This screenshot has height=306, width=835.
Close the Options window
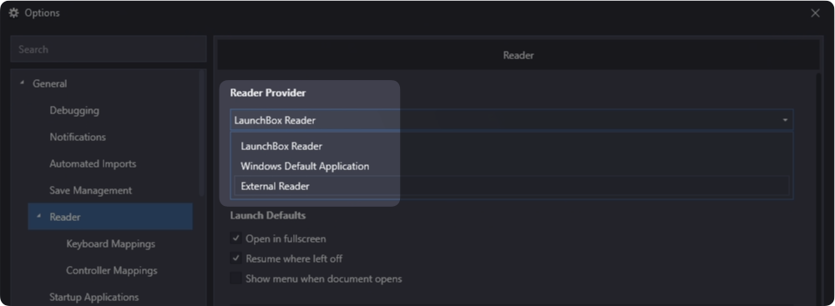click(815, 13)
